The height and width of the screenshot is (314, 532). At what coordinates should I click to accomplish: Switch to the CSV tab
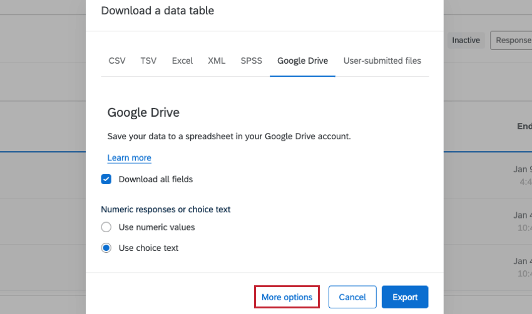point(116,61)
